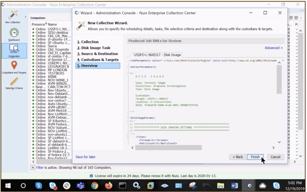
Task: Open the cloud taskbar icon
Action: 262,185
